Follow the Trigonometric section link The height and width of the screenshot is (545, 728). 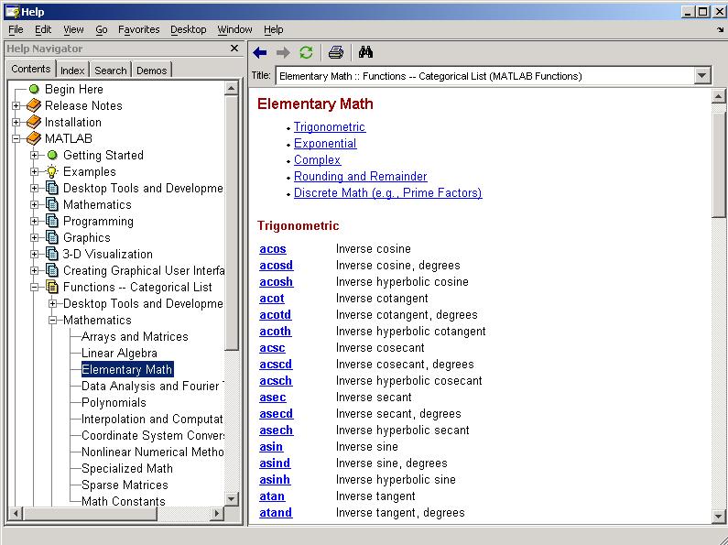[330, 126]
